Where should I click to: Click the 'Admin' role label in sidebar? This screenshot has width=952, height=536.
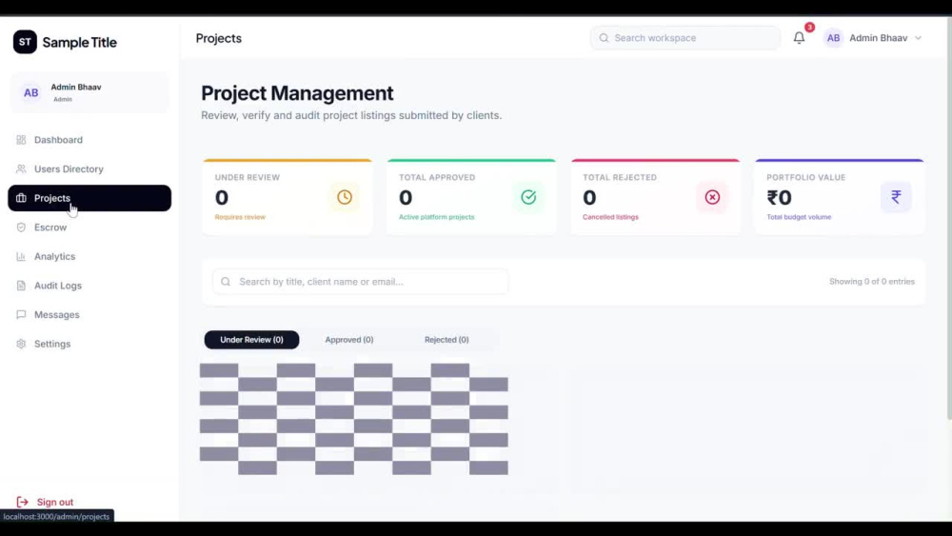(x=63, y=99)
